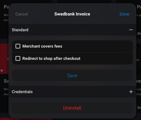Click Redirect to shop after checkout label
The width and height of the screenshot is (141, 120).
pos(51,58)
